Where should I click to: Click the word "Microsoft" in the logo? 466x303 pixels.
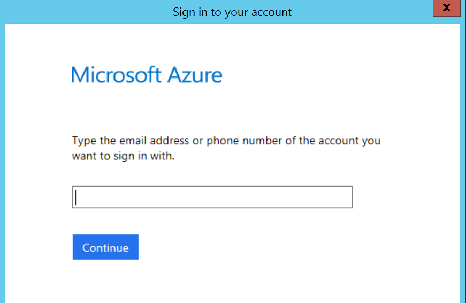tap(116, 75)
